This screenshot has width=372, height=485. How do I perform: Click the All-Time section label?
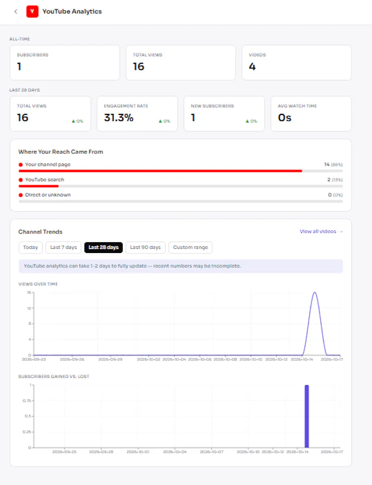coord(20,39)
